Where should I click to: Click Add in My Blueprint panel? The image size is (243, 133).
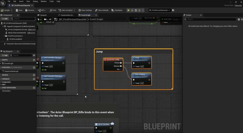click(4, 55)
